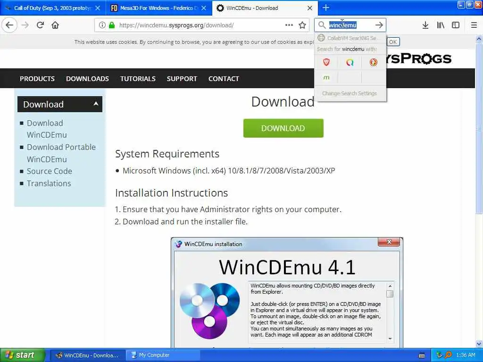This screenshot has height=362, width=483.
Task: Close the WinCDEmu - Download tab
Action: tap(310, 8)
